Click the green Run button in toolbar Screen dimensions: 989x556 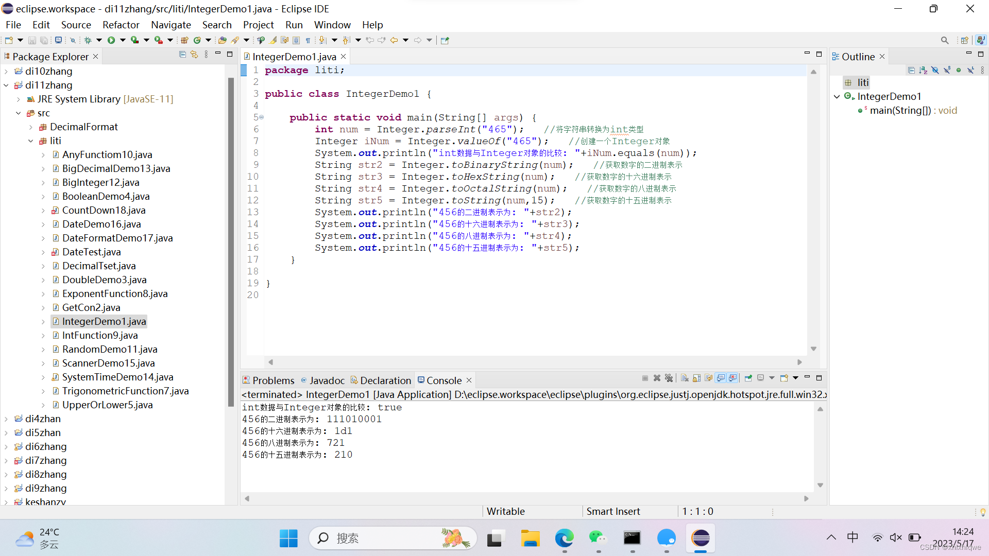(x=111, y=40)
